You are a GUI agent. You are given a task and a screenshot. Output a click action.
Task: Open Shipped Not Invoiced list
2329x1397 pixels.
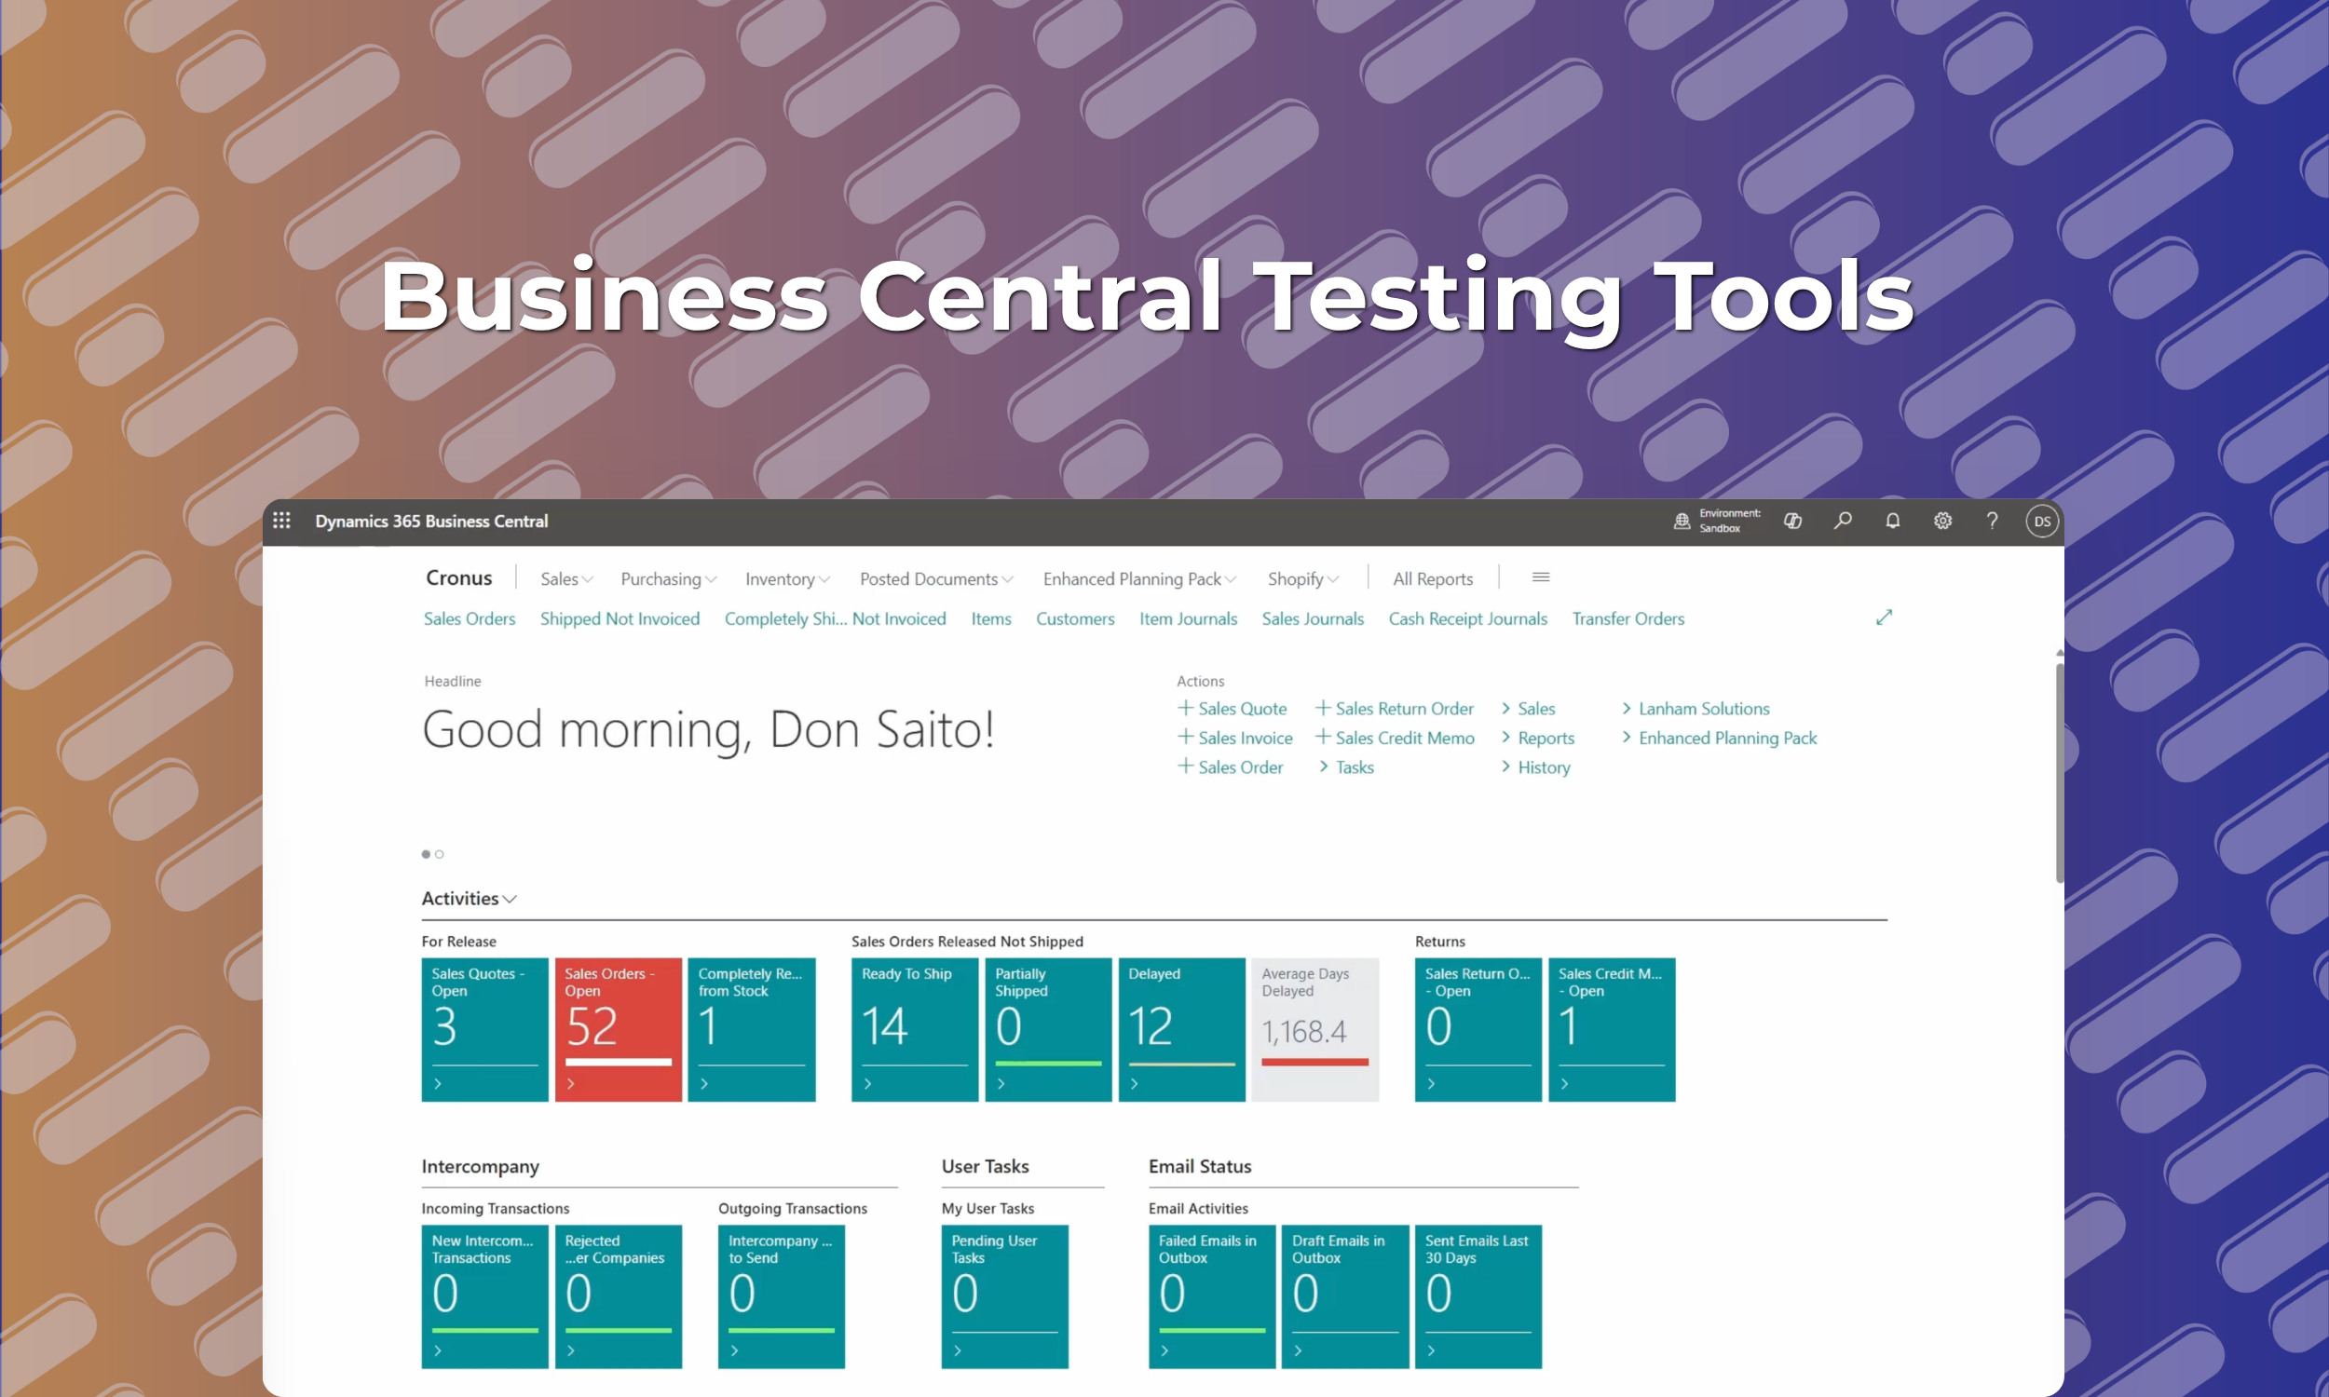(620, 618)
